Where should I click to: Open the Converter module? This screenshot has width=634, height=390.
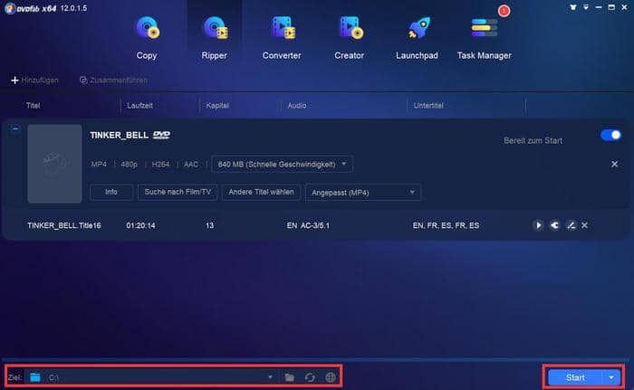282,38
